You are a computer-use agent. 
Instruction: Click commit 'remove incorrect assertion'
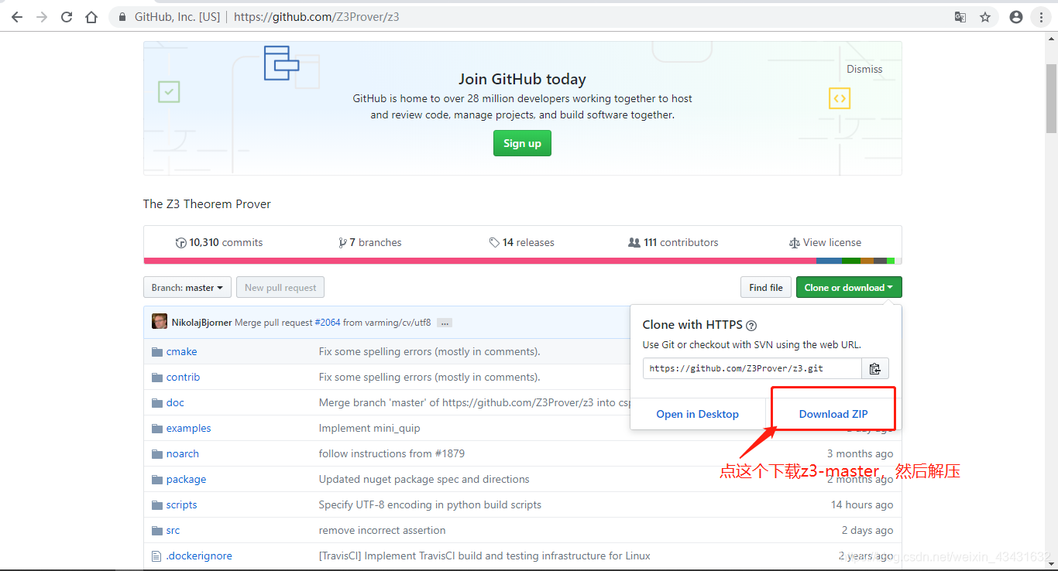[382, 530]
